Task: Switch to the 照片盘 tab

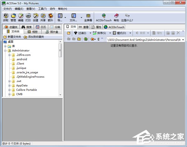Action: click(52, 32)
